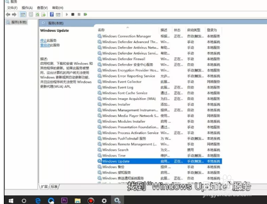Screen dimensions: 267x204
Task: Start the service with the play icon
Action: pos(67,14)
